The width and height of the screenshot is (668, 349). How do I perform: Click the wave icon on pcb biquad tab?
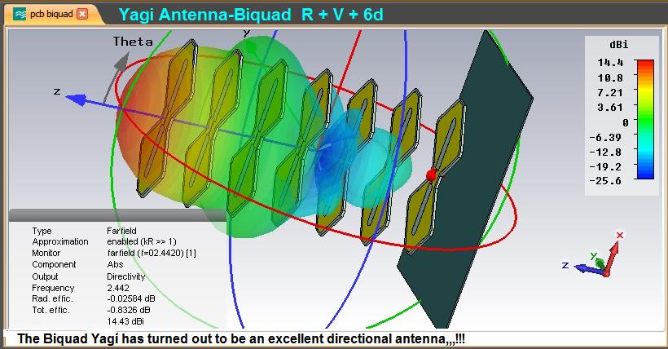tap(20, 15)
